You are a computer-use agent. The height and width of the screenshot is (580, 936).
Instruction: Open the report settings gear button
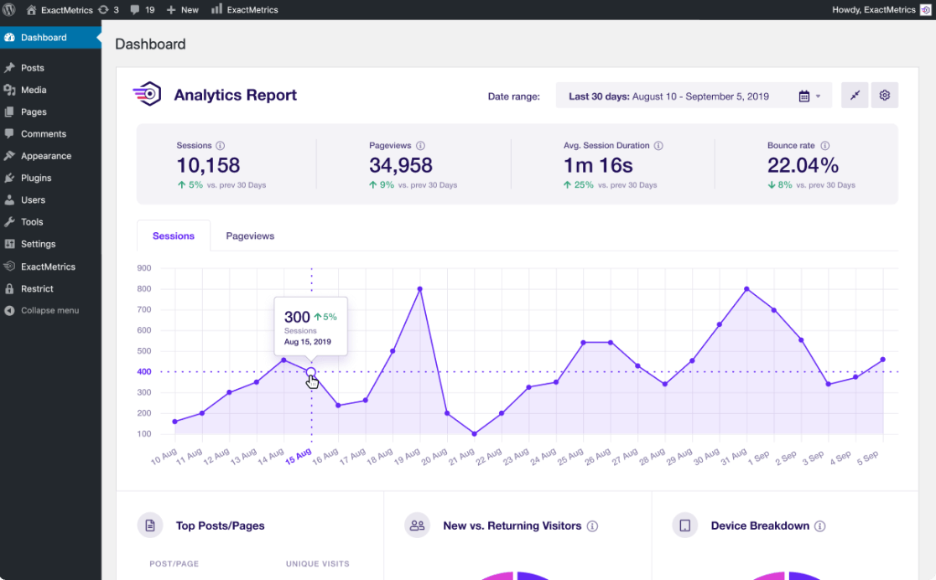885,95
